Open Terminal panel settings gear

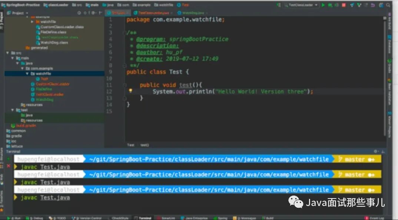click(x=376, y=151)
